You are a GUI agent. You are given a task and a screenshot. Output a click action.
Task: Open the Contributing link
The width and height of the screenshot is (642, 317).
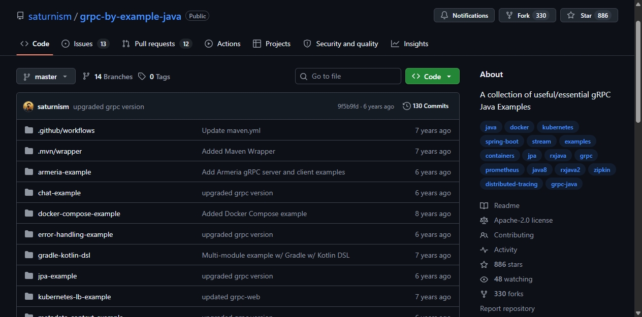click(507, 235)
